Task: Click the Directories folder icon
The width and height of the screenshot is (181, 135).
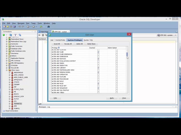Action: (9, 53)
